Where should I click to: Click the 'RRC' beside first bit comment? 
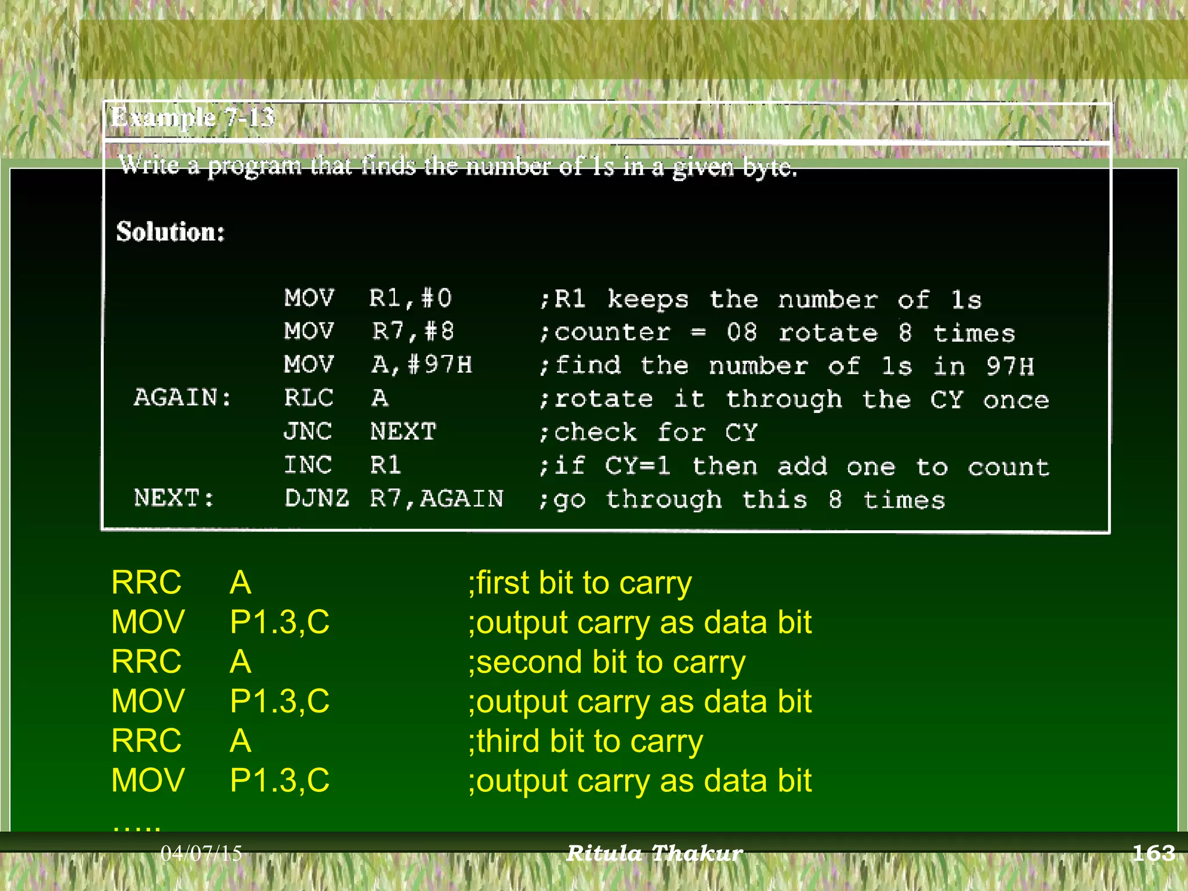[x=146, y=582]
